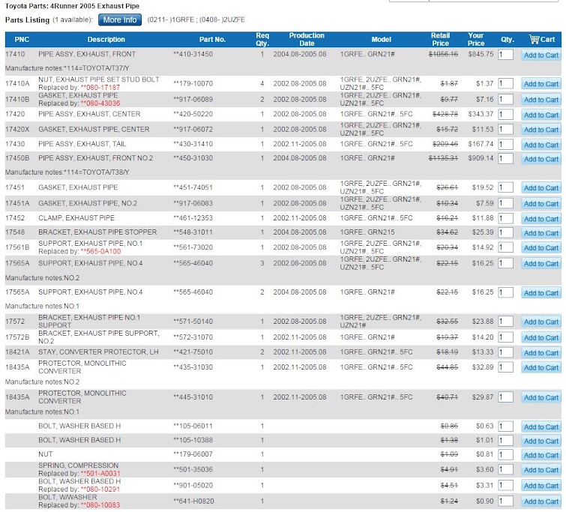Click quantity field for part 451-74051

click(x=505, y=187)
